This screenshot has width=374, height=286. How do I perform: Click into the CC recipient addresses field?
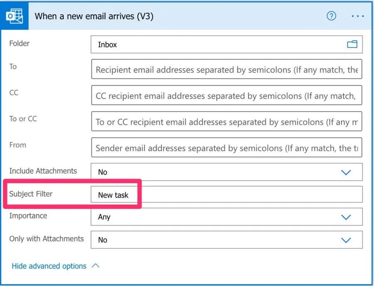(x=226, y=96)
